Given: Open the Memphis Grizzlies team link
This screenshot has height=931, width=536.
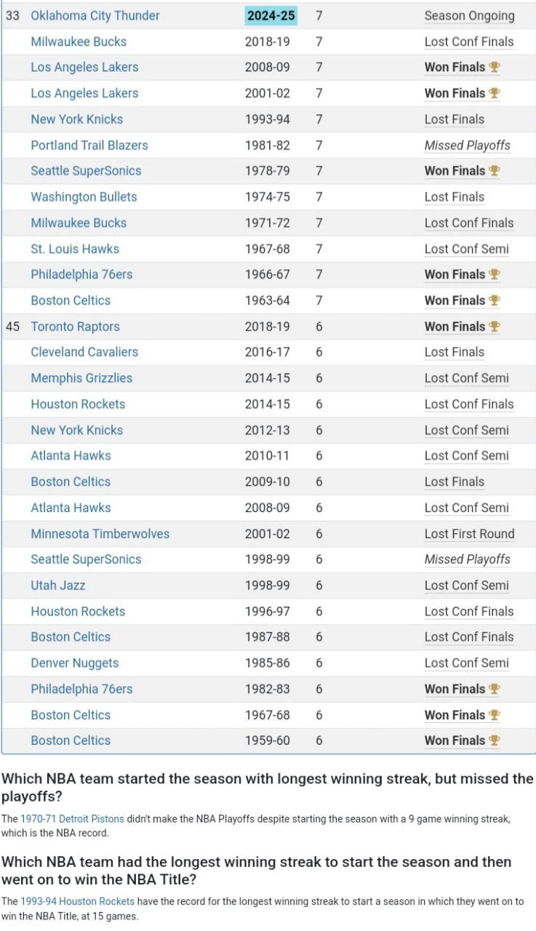Looking at the screenshot, I should tap(81, 378).
